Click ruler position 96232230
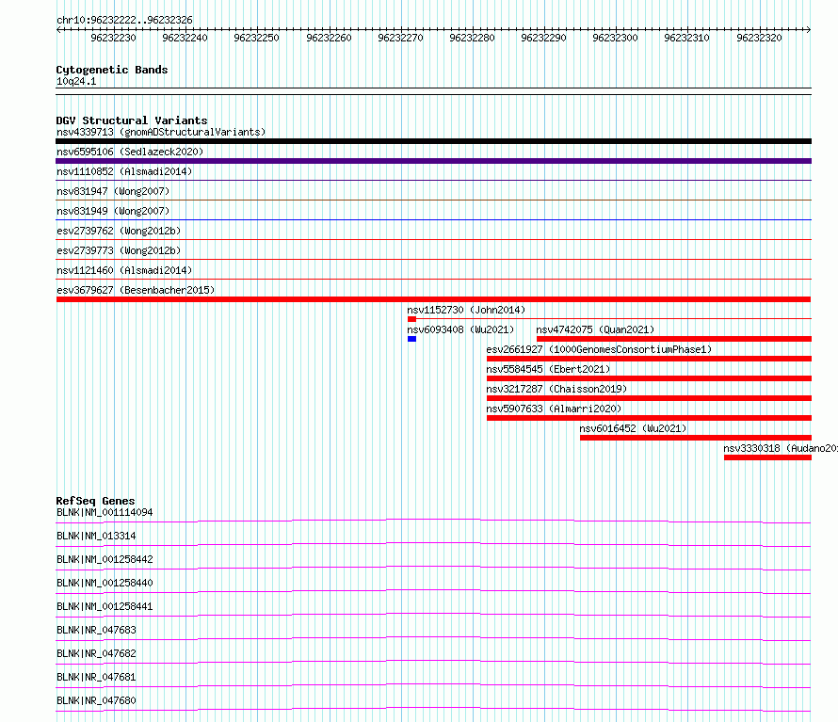 tap(113, 38)
